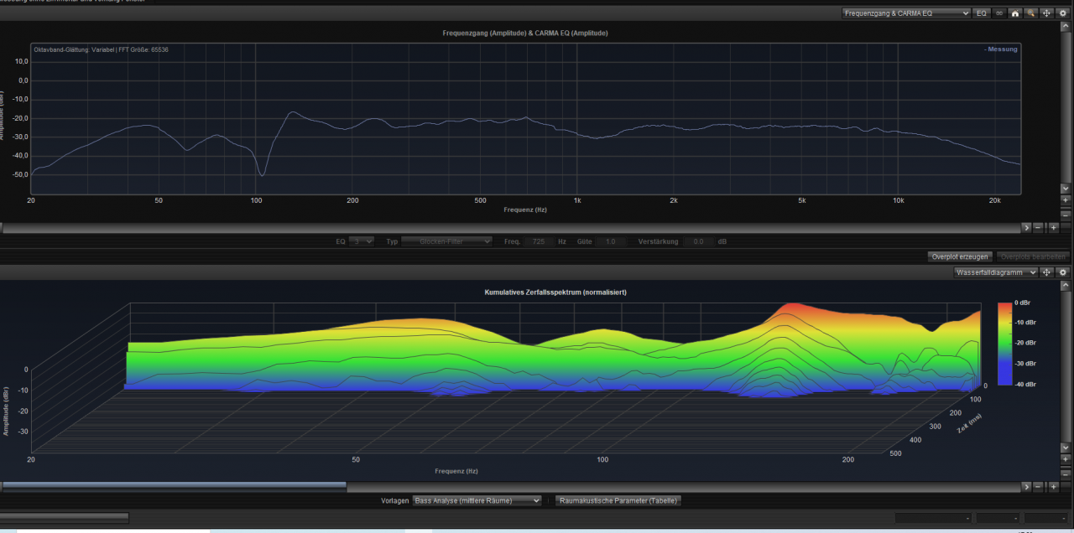This screenshot has height=533, width=1074.
Task: Click the Overplot erzeugen button
Action: tap(960, 256)
